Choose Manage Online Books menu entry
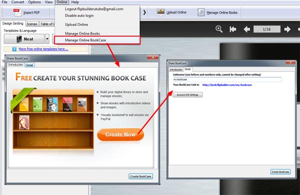 (82, 33)
